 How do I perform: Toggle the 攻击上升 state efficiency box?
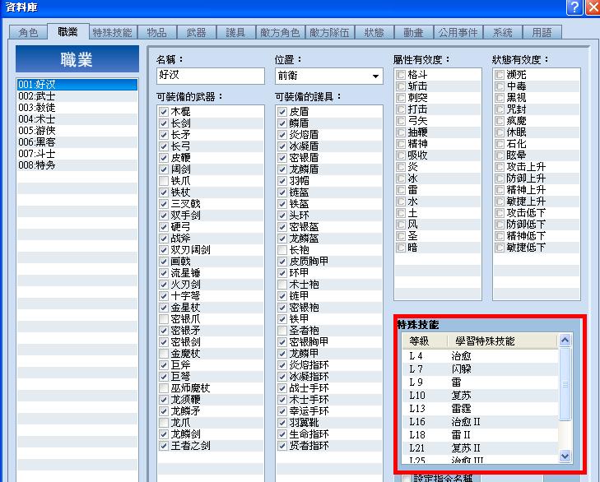500,167
